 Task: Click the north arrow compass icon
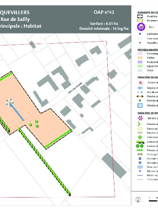click(x=138, y=199)
